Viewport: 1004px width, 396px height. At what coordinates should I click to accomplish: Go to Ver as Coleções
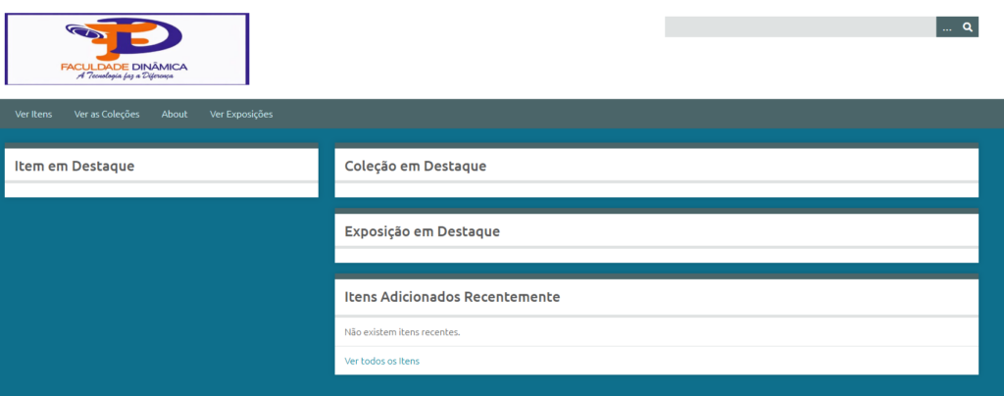[x=107, y=114]
